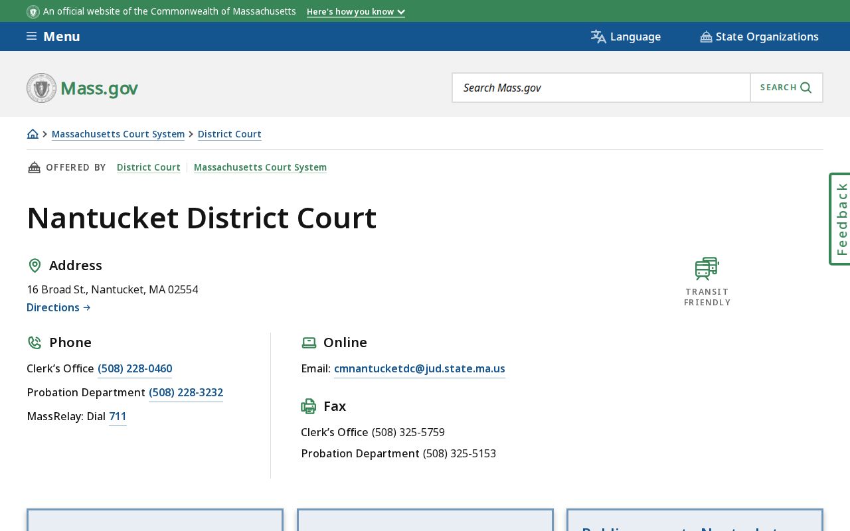This screenshot has height=531, width=850.
Task: Click the official website seal icon
Action: [33, 12]
